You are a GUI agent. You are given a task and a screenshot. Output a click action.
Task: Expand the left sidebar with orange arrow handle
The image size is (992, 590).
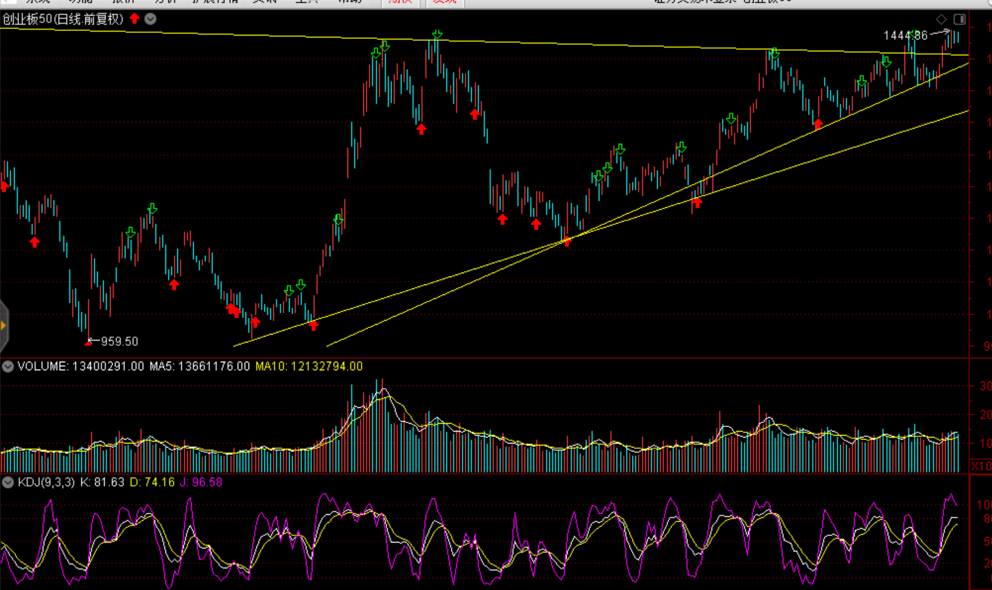pos(3,325)
